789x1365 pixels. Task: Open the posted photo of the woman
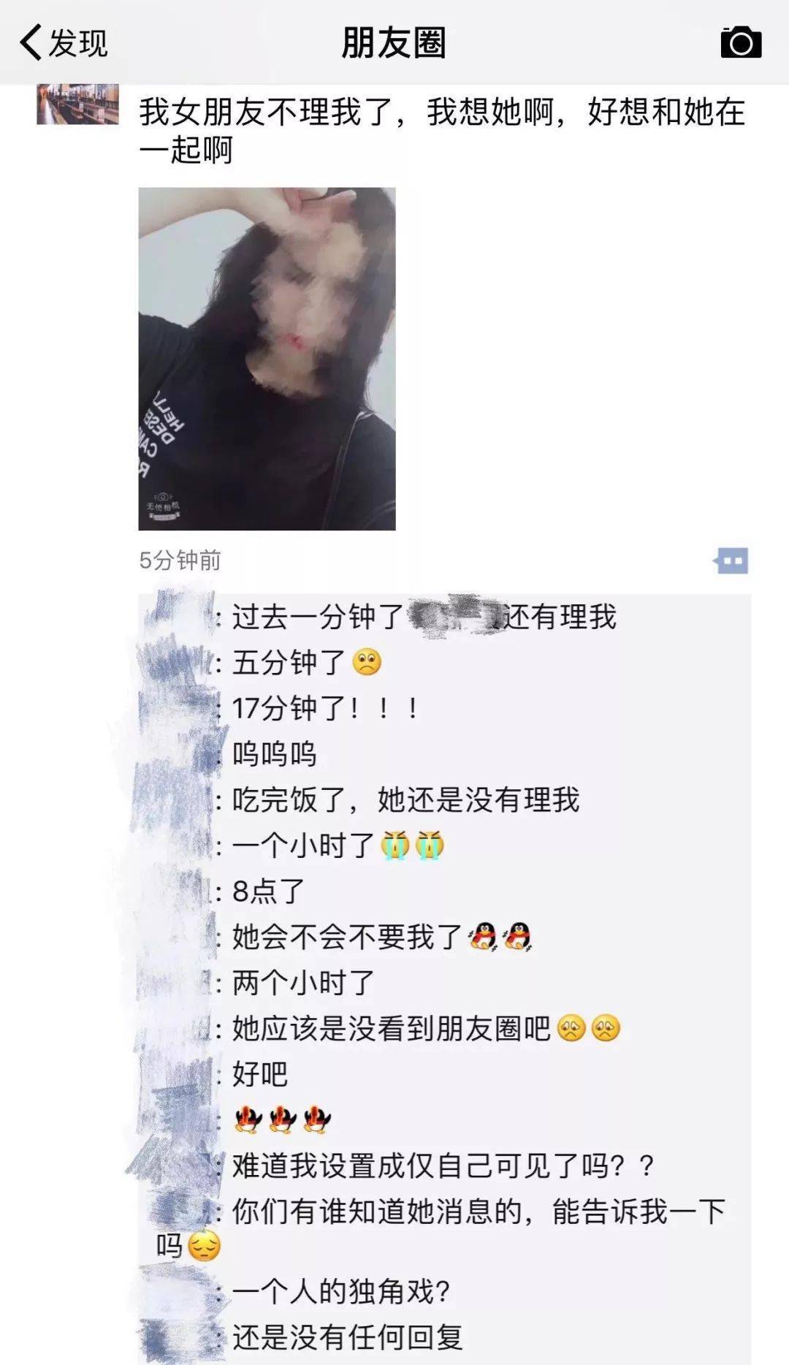pos(267,359)
